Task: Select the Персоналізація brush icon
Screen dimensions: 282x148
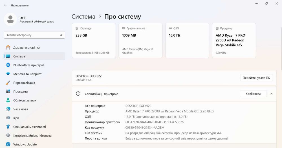Action: [x=8, y=83]
